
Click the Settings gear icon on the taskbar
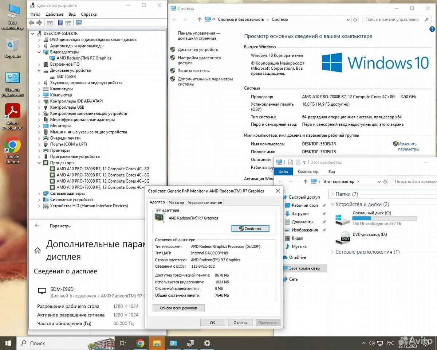pos(207,343)
